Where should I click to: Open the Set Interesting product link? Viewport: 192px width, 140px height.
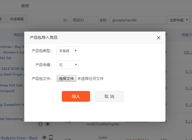point(12,119)
